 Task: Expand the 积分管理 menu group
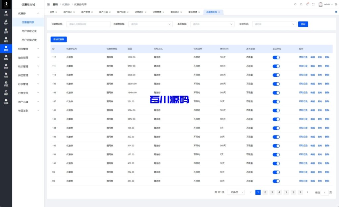(x=28, y=49)
